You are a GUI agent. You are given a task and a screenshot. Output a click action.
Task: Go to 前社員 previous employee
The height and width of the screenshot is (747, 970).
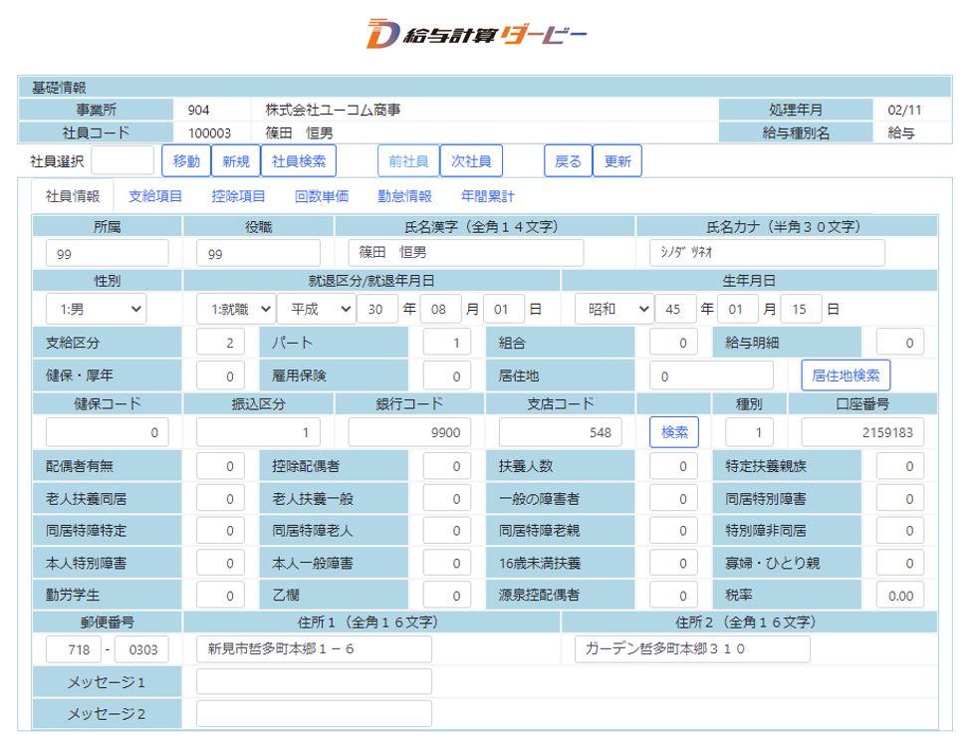pos(407,160)
